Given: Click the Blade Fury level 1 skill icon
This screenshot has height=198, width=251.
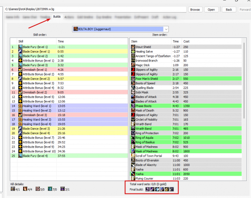Looking at the screenshot, I should [20, 47].
